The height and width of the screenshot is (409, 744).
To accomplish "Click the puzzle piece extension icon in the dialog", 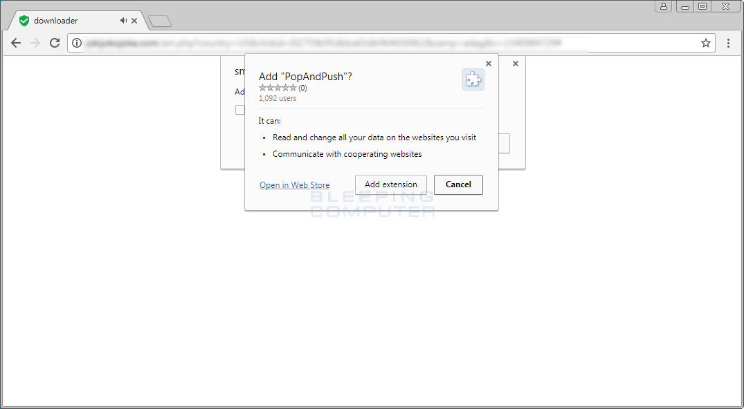I will (473, 79).
